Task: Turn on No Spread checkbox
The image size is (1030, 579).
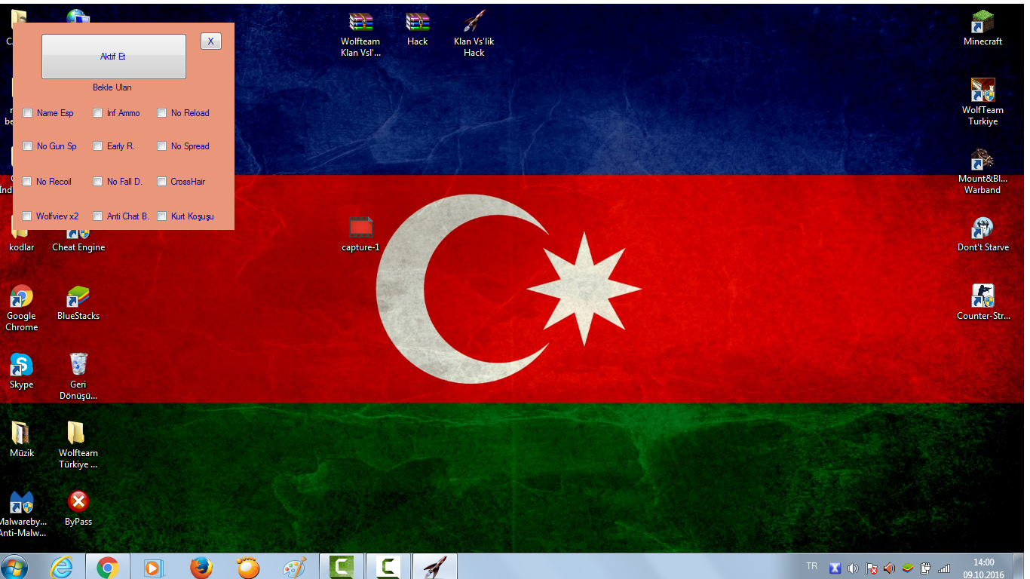Action: (162, 146)
